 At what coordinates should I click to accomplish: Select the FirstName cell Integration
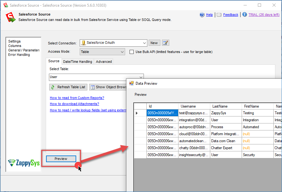pyautogui.click(x=258, y=120)
